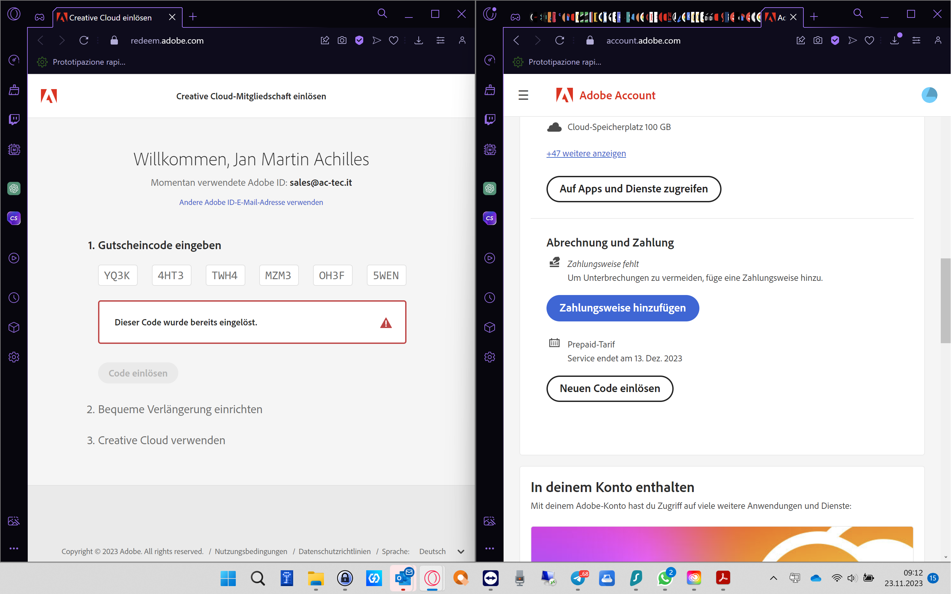Click heart bookmark icon in left address bar
Viewport: 951px width, 594px height.
click(x=393, y=41)
